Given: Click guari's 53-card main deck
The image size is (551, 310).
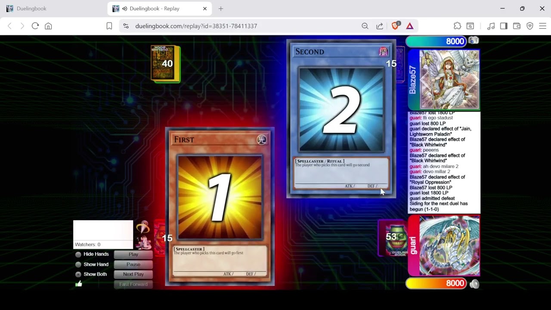Looking at the screenshot, I should pyautogui.click(x=393, y=238).
